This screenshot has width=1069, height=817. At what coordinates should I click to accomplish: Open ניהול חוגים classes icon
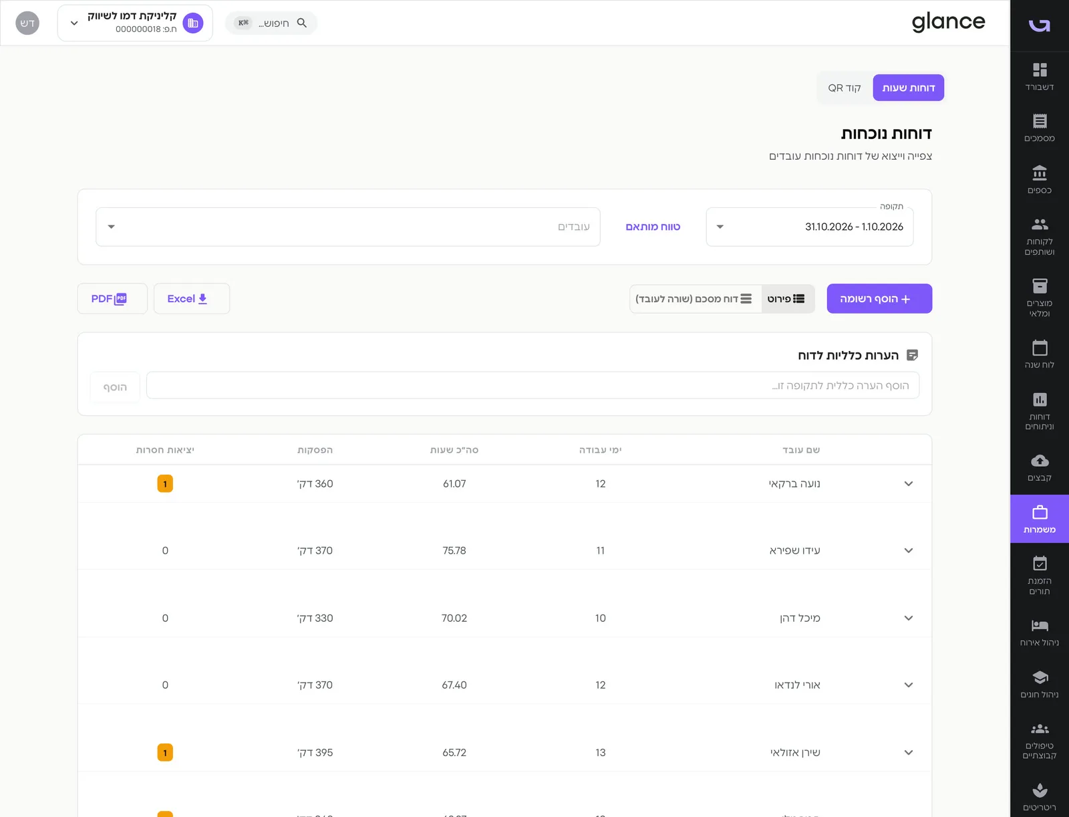click(x=1040, y=684)
